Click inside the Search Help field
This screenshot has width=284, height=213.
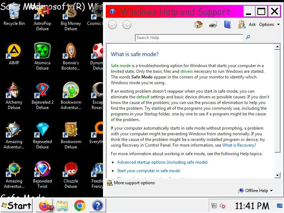click(x=189, y=38)
